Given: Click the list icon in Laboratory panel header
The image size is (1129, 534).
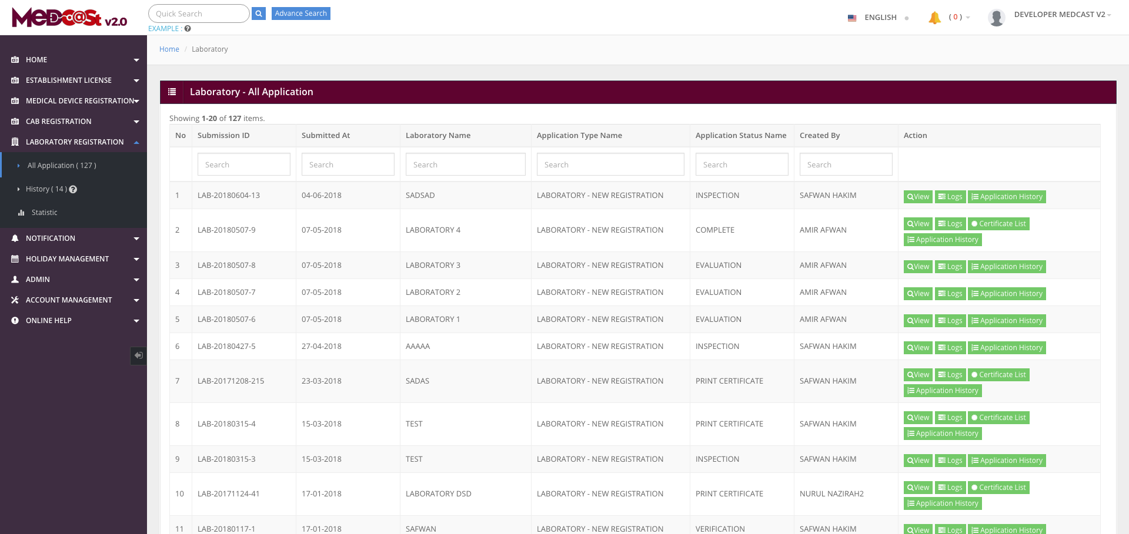Looking at the screenshot, I should pos(172,92).
